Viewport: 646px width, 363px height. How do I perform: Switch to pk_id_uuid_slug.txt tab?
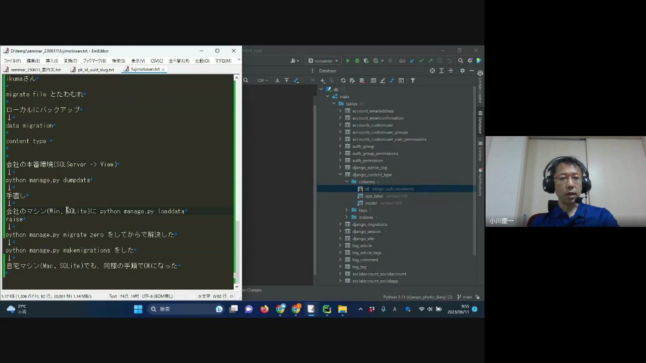(95, 70)
